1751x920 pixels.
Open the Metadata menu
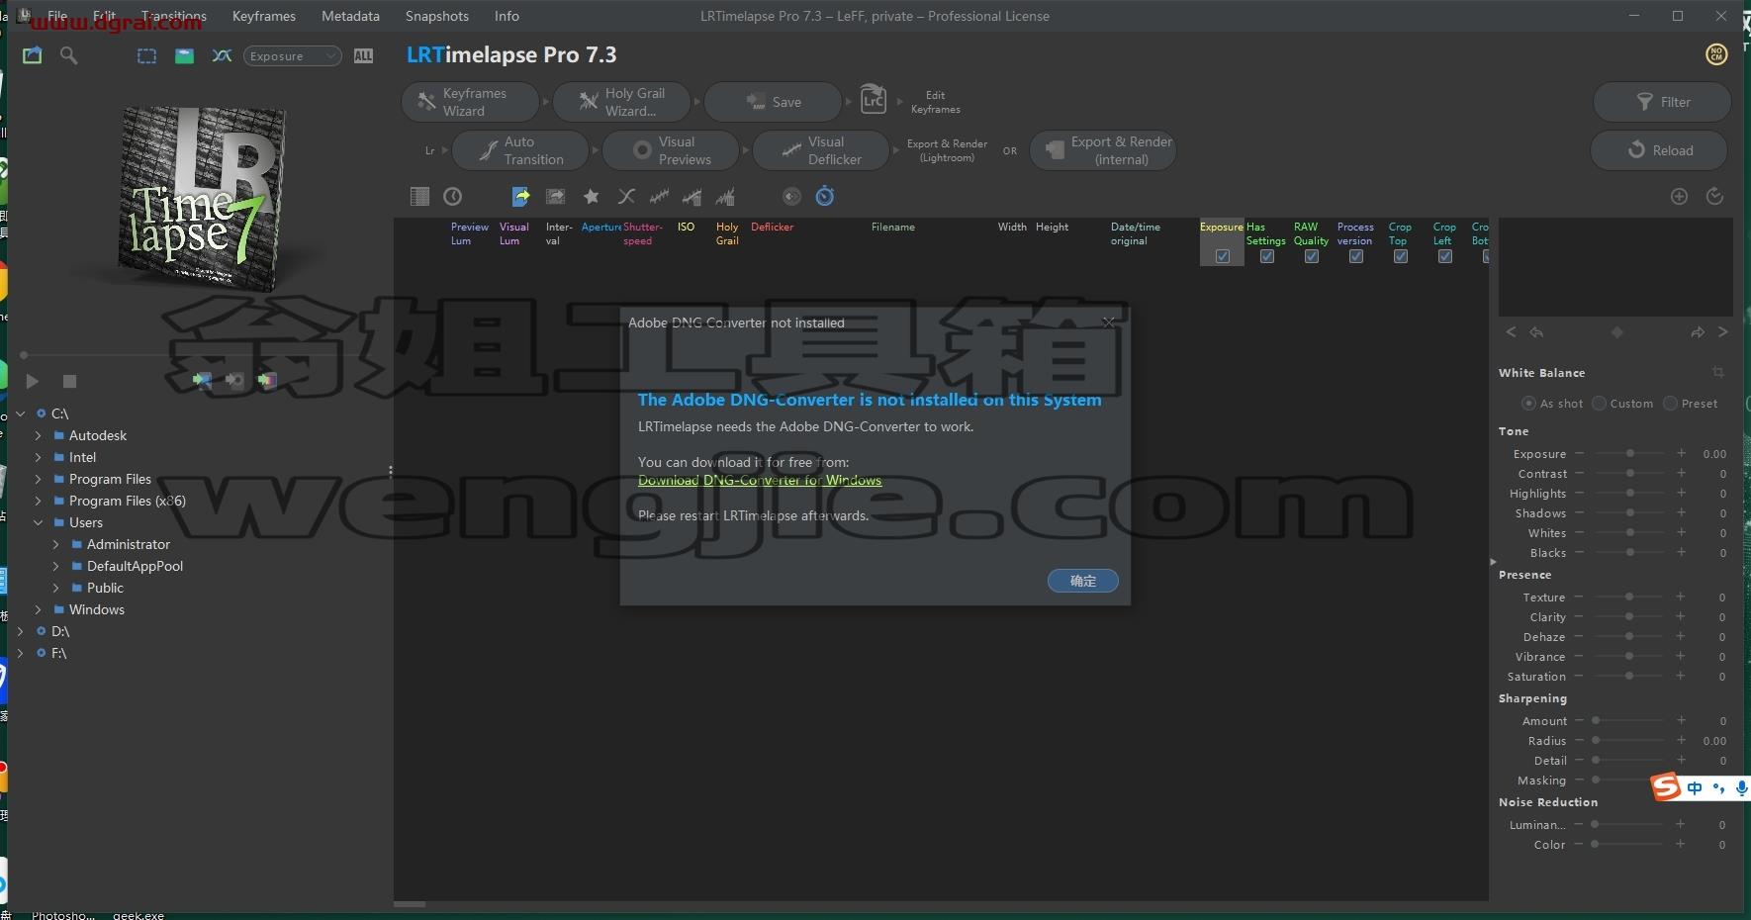350,16
